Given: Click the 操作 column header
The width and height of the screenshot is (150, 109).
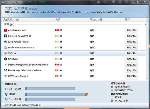Looking at the screenshot, I should (134, 20).
